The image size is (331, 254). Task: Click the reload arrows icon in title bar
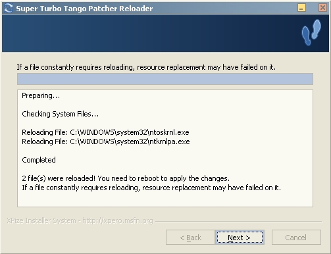[9, 8]
